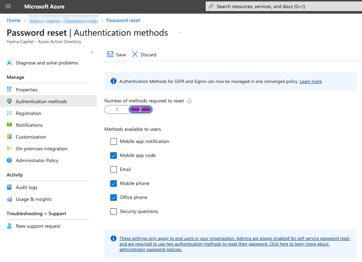This screenshot has height=262, width=362.
Task: Open Usage & insights
Action: [x=34, y=199]
